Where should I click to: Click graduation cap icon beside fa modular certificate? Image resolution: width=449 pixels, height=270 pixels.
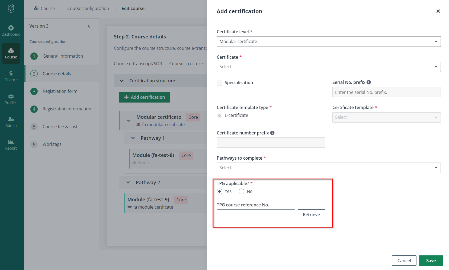click(138, 125)
